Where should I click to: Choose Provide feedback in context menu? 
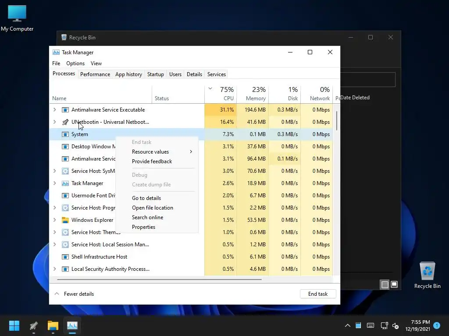click(x=157, y=161)
